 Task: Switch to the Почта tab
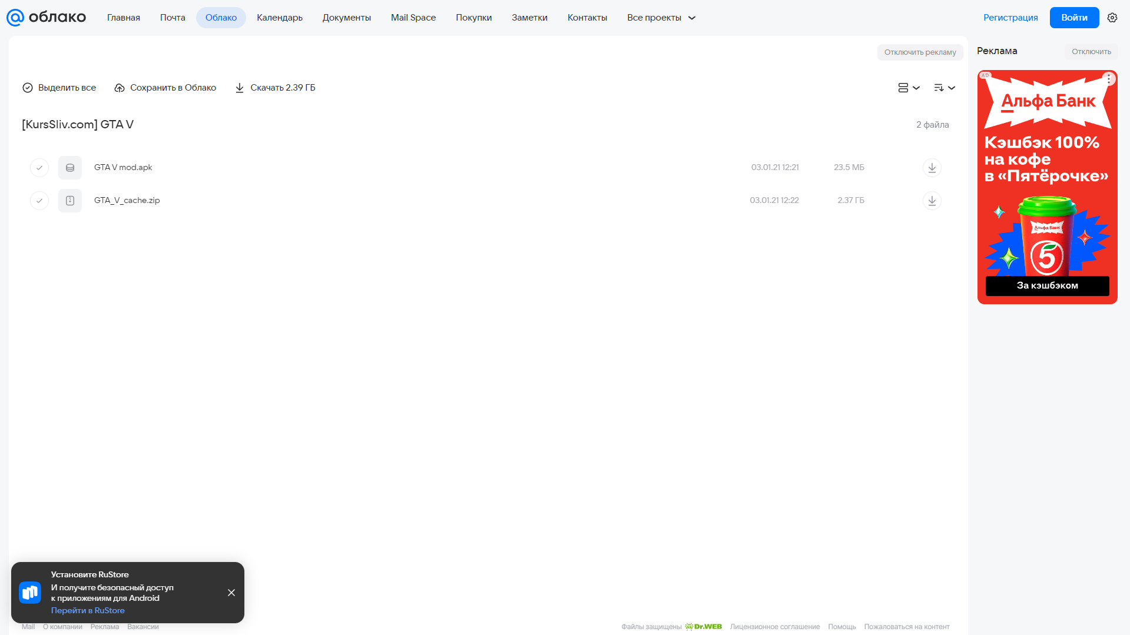click(x=173, y=18)
